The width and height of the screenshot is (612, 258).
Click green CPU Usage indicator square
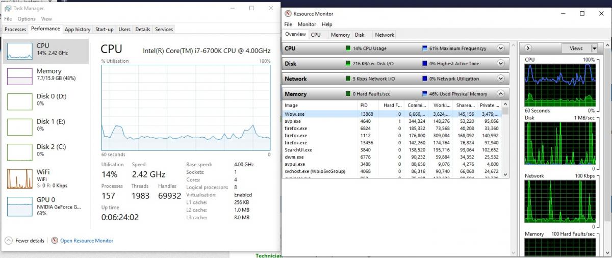click(348, 48)
